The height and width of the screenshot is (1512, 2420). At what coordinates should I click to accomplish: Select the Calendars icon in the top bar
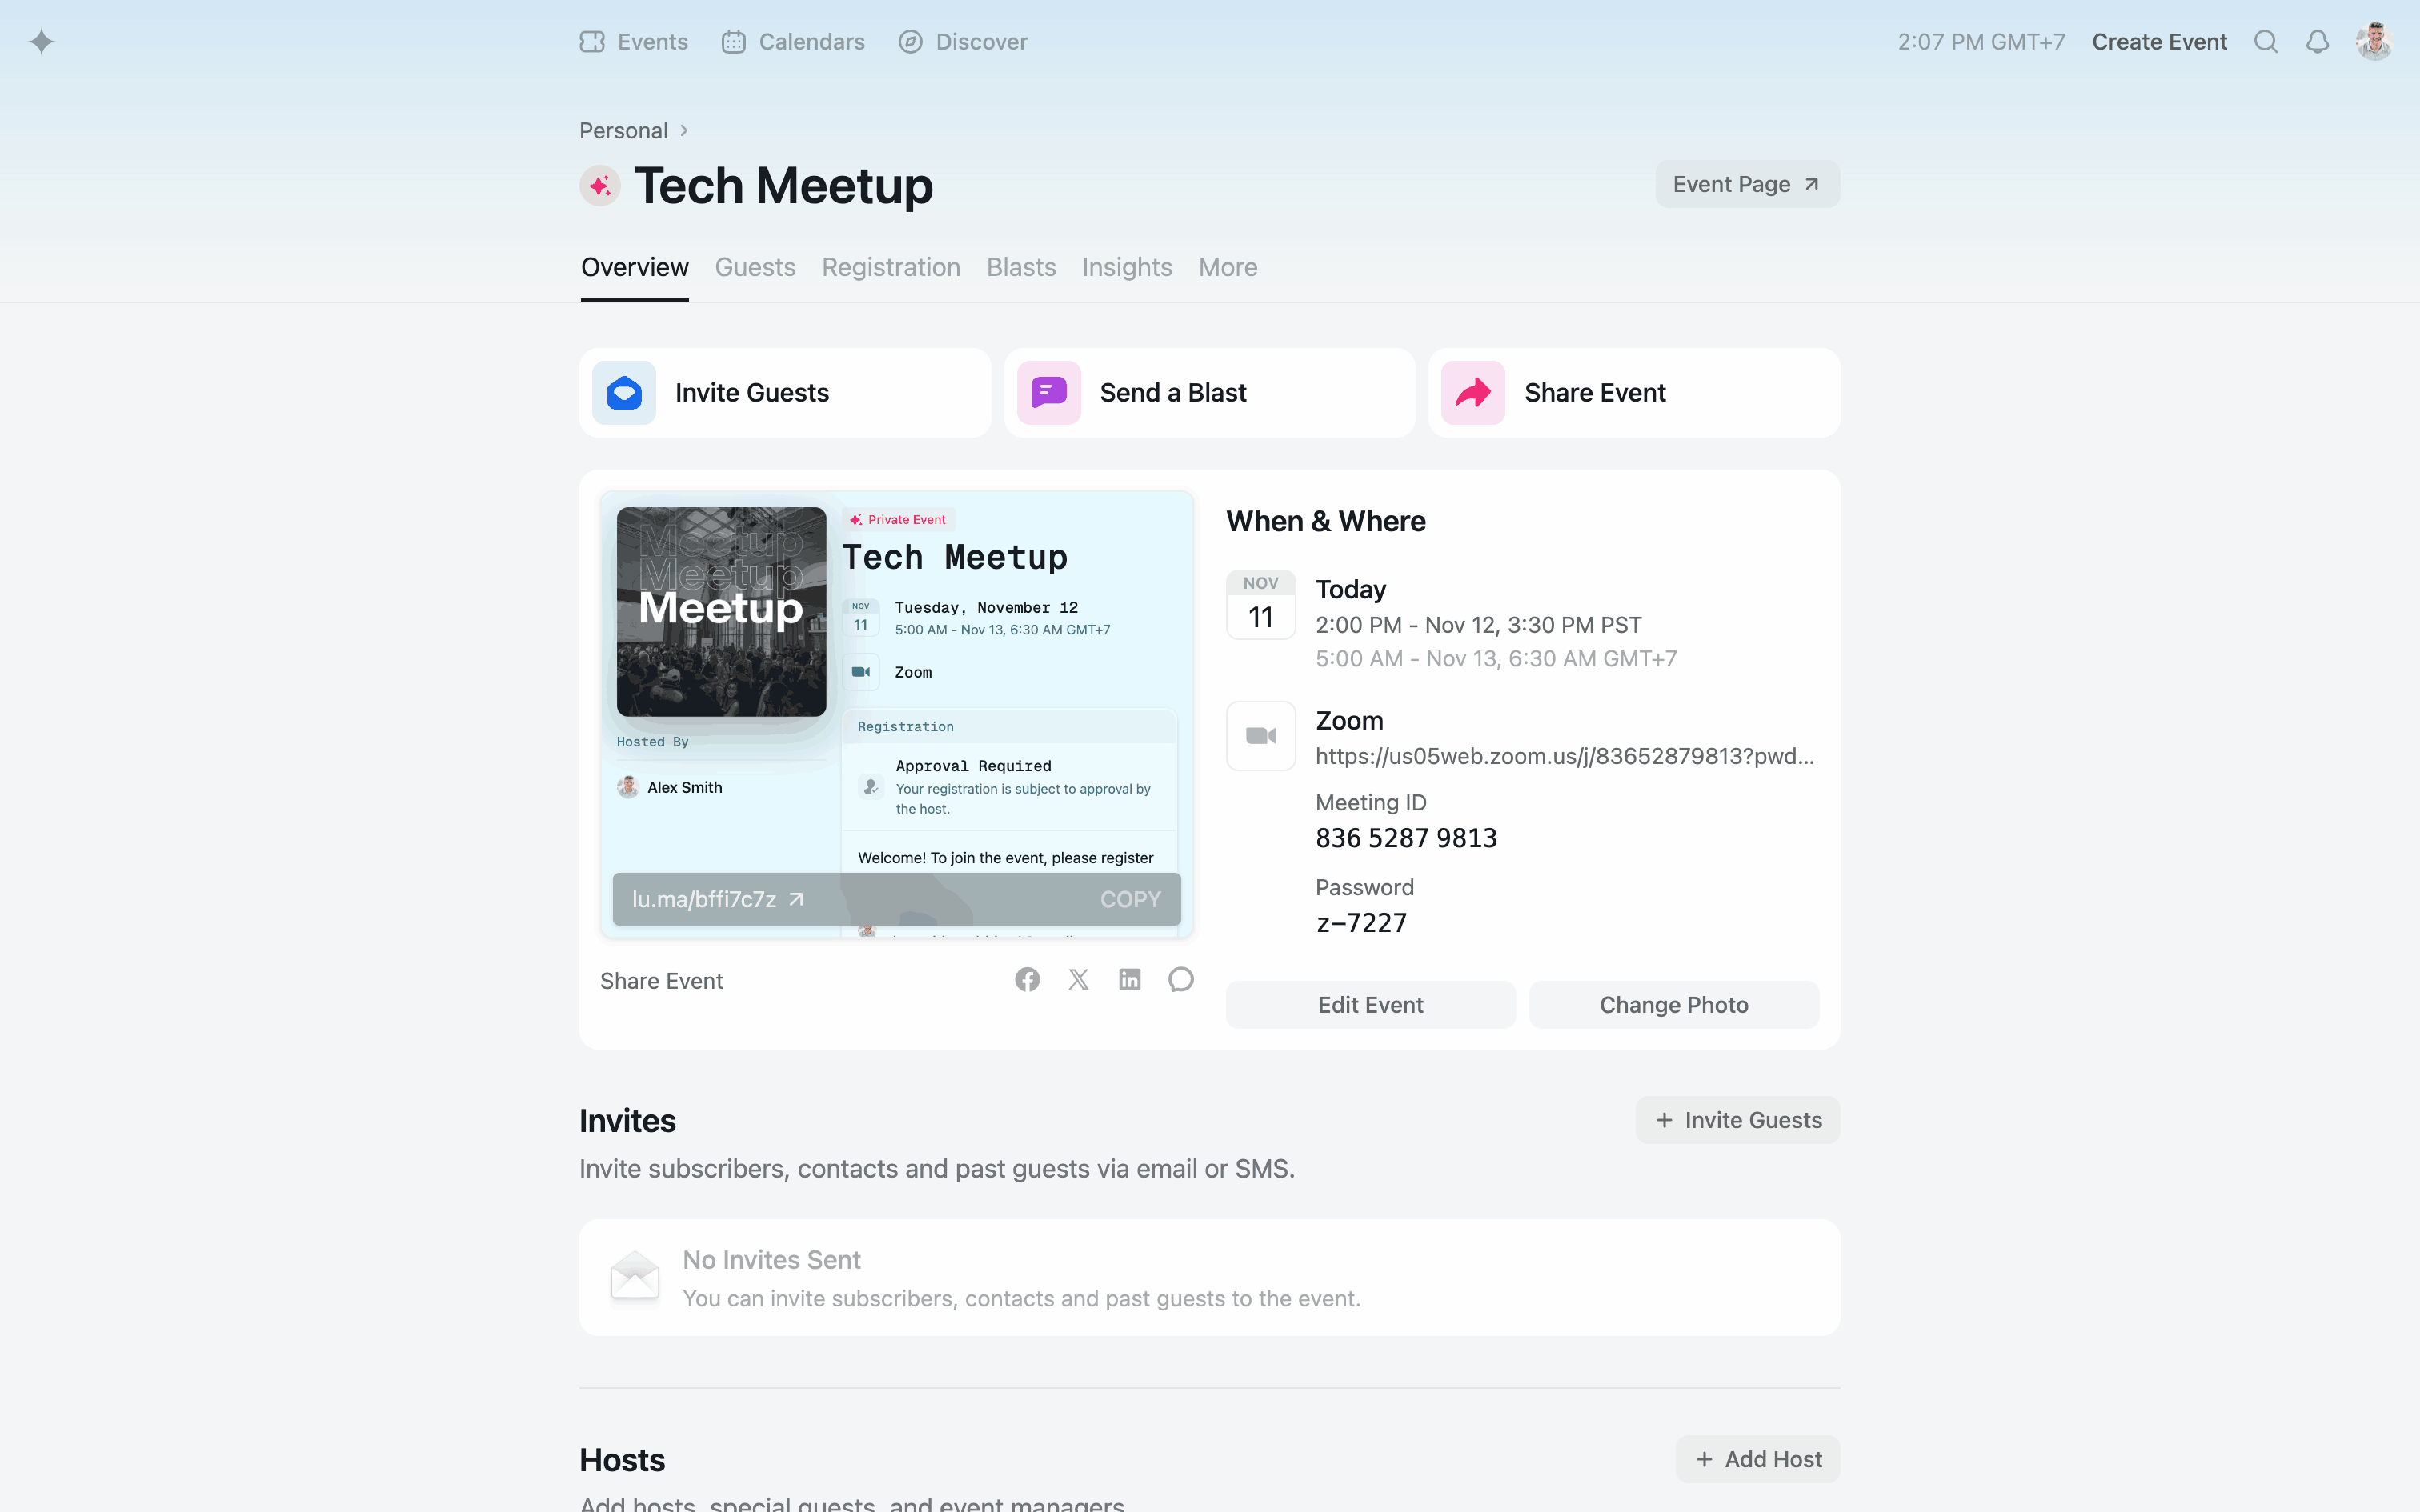coord(735,41)
